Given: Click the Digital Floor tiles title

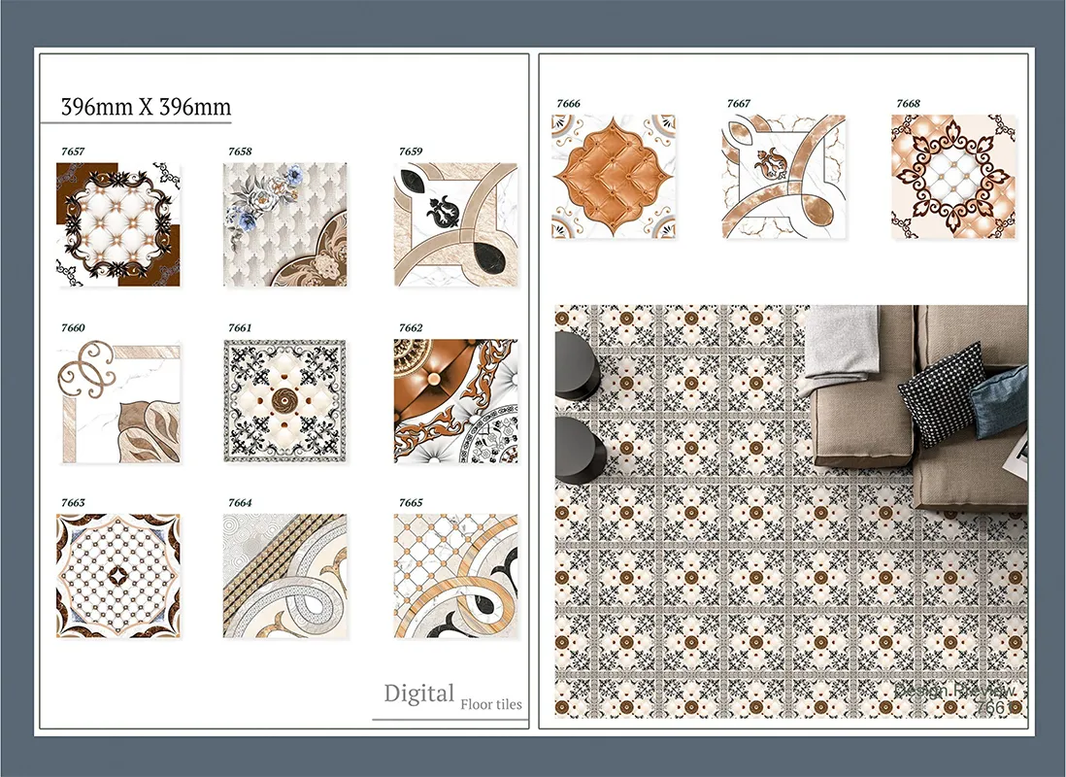Looking at the screenshot, I should (451, 696).
